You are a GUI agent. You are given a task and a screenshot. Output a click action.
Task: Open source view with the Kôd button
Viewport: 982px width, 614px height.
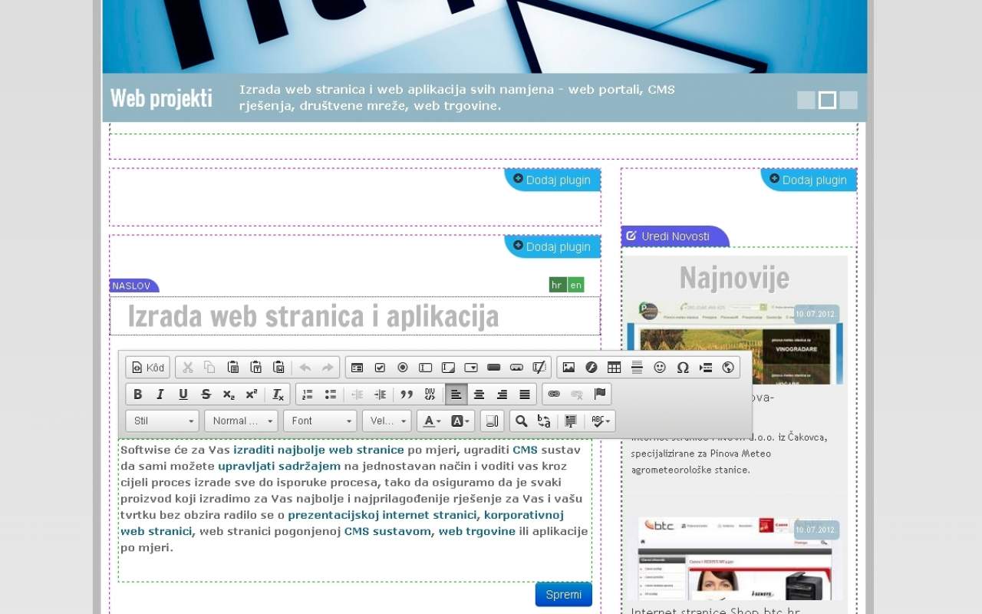coord(148,368)
